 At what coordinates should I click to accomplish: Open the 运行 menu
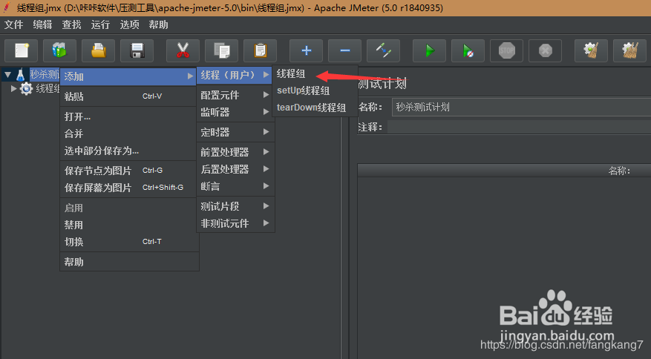pos(100,25)
